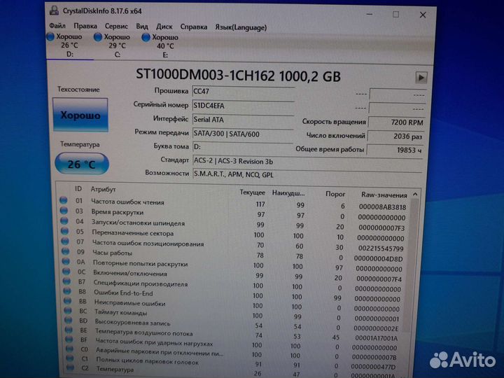Open the Вид menu
Image resolution: width=504 pixels, height=378 pixels.
click(x=141, y=27)
